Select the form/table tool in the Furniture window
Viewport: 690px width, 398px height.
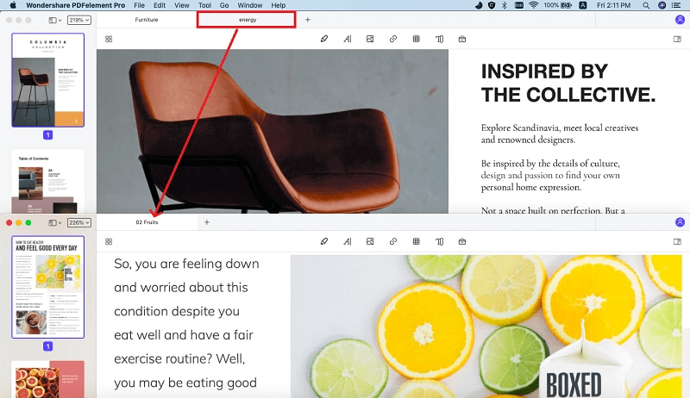(417, 39)
